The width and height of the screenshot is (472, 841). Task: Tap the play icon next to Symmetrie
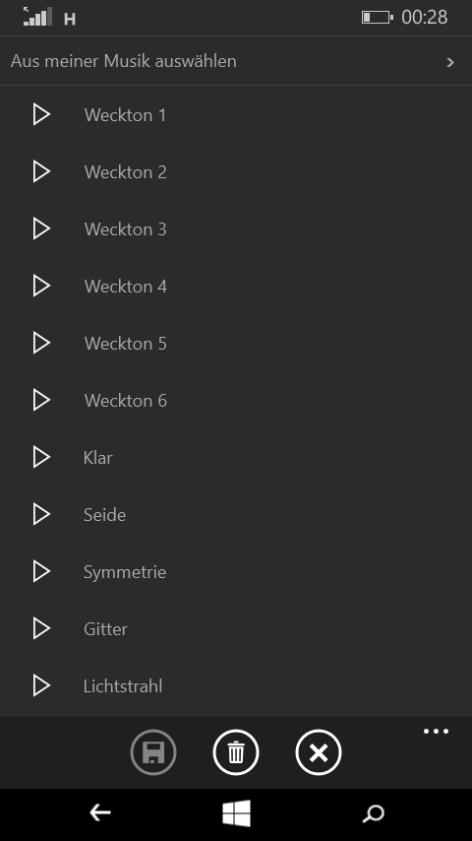click(x=41, y=572)
